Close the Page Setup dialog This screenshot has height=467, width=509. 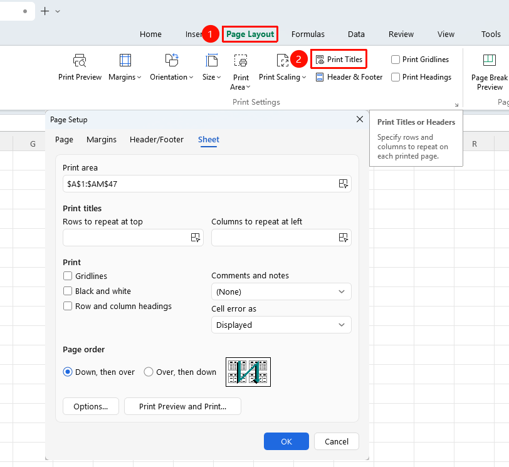(360, 119)
